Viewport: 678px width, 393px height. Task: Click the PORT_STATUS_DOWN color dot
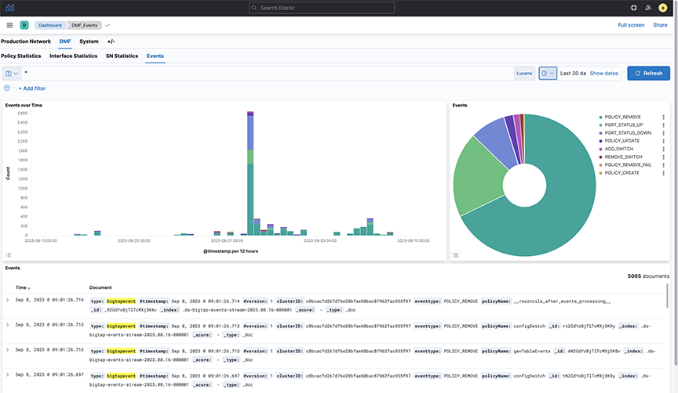tap(600, 133)
